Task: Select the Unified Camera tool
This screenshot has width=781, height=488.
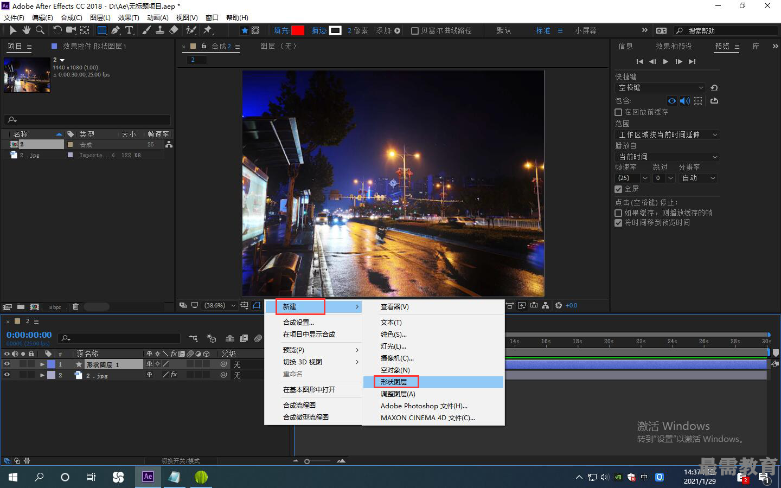Action: [71, 30]
